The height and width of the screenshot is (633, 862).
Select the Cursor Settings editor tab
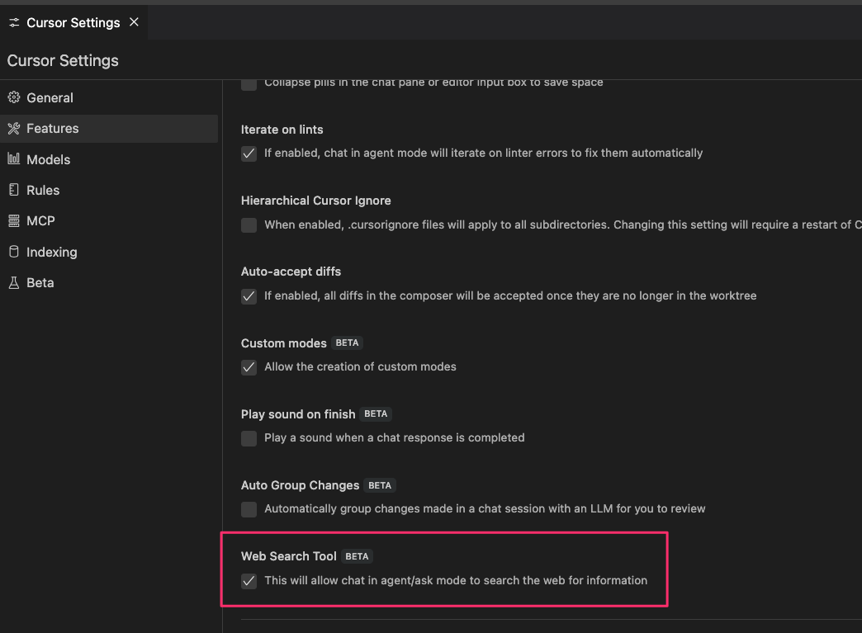(x=73, y=22)
